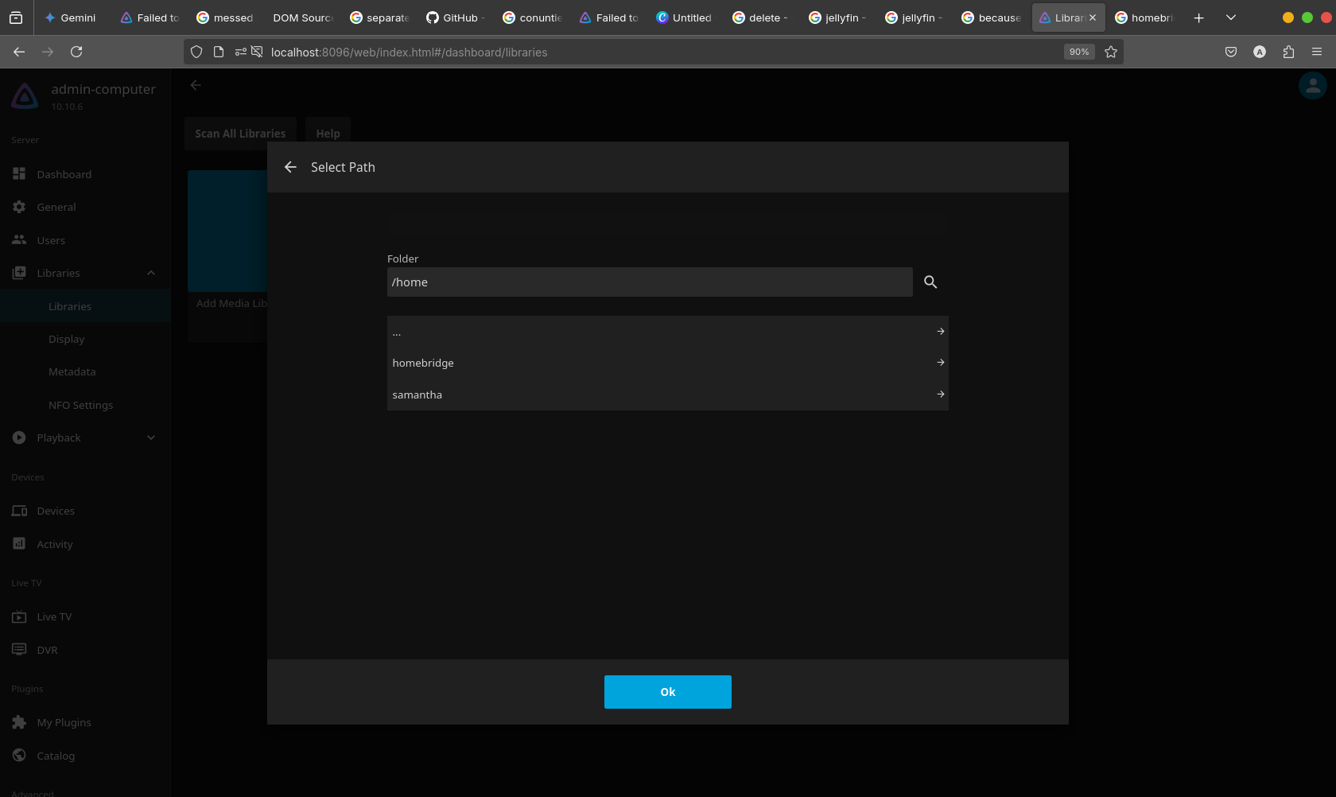
Task: Click the search icon beside Folder field
Action: coord(930,282)
